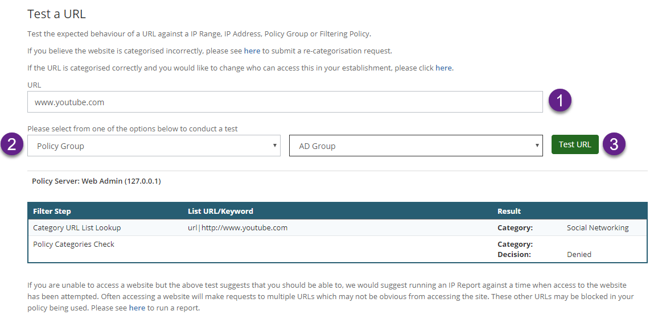Open the 'here' link to run a report
658x319 pixels.
pos(137,308)
